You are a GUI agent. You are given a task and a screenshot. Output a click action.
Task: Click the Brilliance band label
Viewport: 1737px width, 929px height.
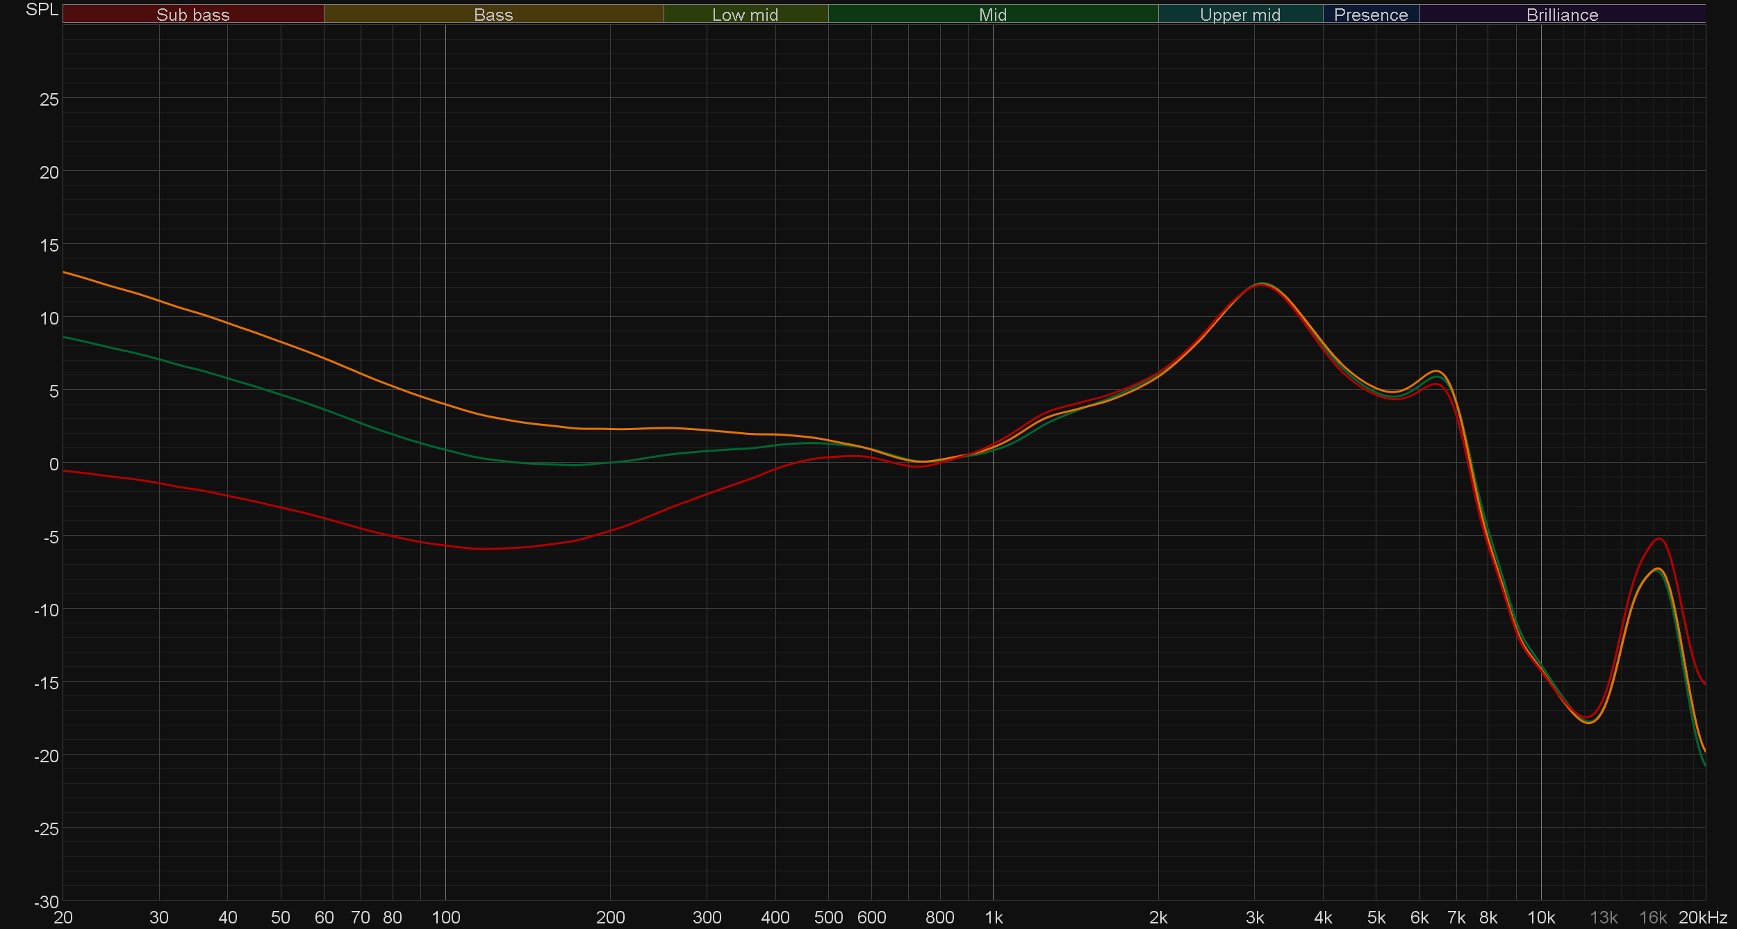pos(1562,15)
